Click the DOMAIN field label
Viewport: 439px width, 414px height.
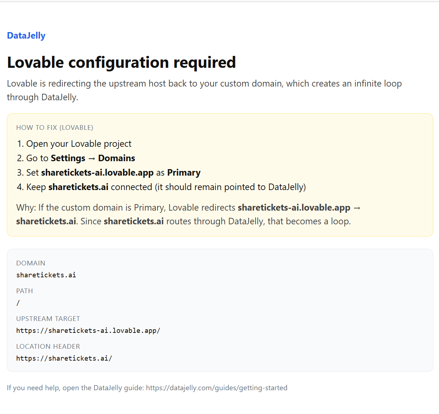point(31,263)
